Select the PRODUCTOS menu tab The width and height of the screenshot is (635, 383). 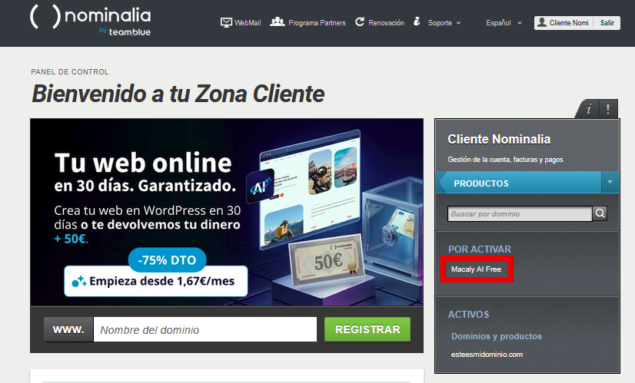[x=519, y=183]
